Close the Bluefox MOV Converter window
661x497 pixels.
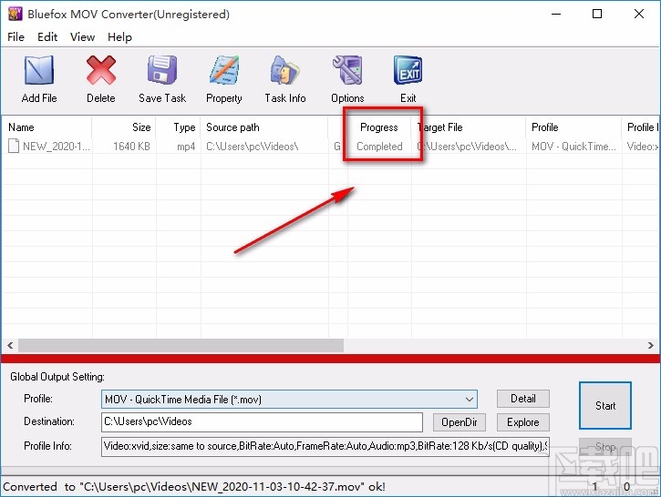[x=638, y=14]
